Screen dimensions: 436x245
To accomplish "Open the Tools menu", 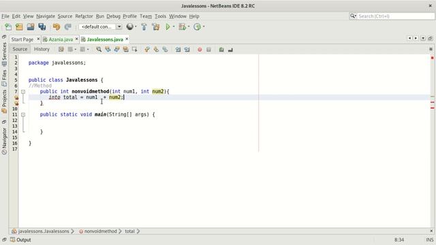I will point(161,16).
